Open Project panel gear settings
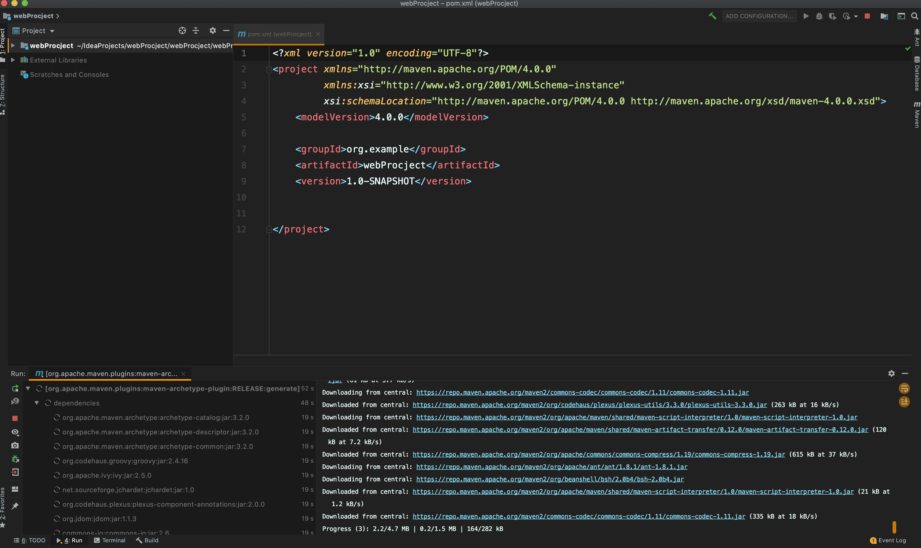The width and height of the screenshot is (921, 548). click(212, 31)
